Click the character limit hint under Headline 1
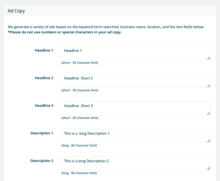220x181 pixels. click(x=80, y=63)
